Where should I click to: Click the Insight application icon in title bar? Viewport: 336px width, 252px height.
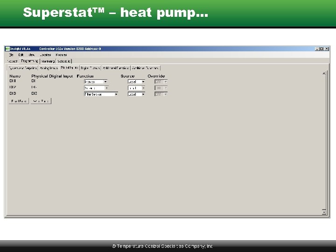point(7,49)
